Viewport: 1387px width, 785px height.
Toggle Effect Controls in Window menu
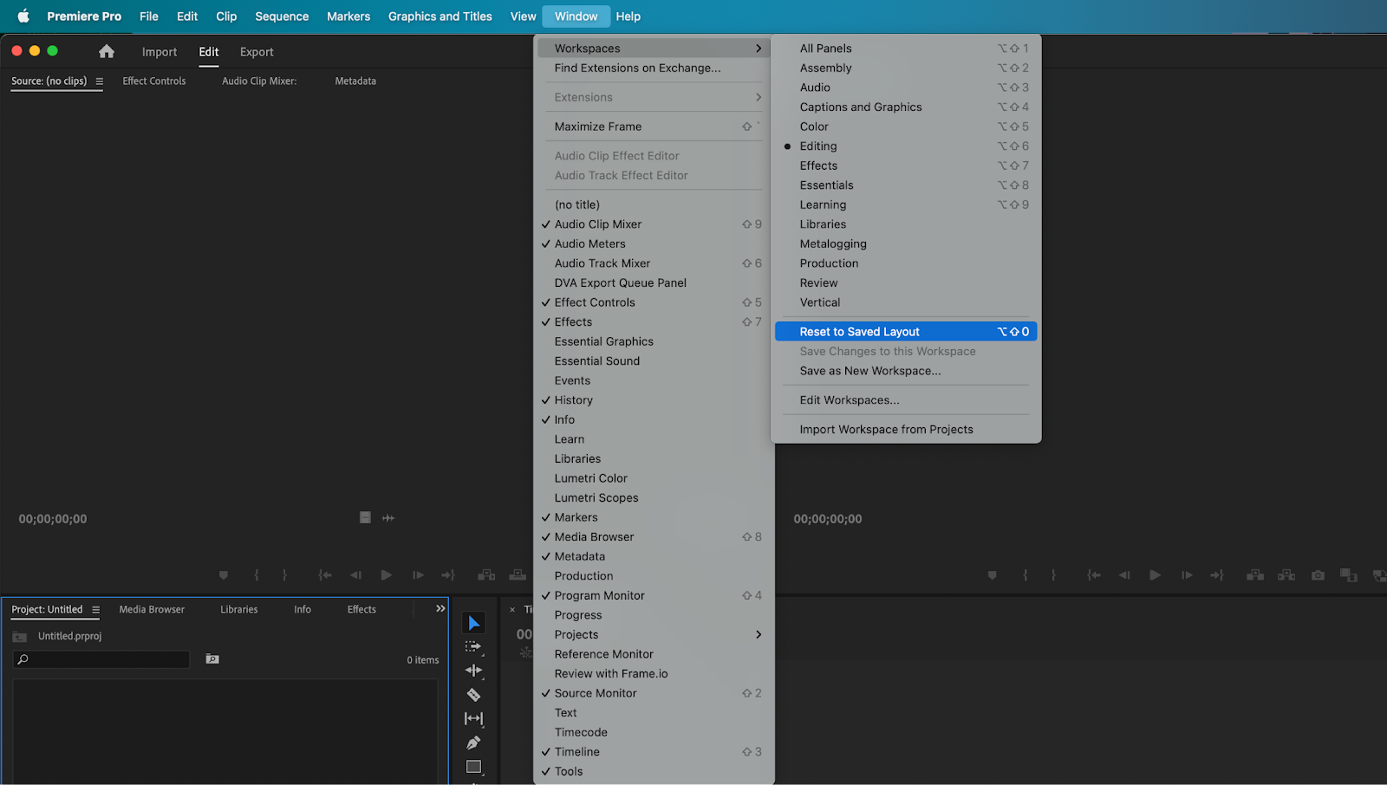click(654, 302)
